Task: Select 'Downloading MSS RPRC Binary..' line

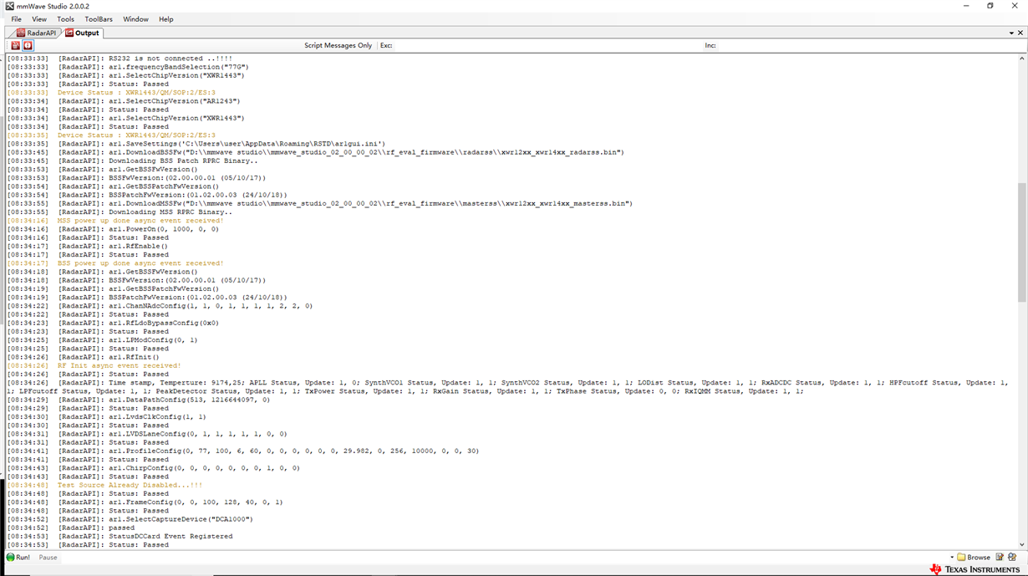Action: coord(120,212)
